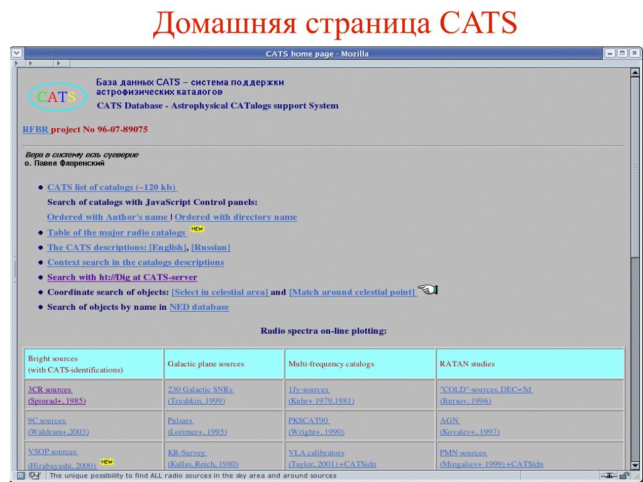Open Context search in the catalogs descriptions

136,262
